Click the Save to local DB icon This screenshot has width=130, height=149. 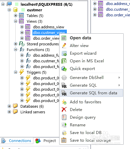(x=64, y=133)
